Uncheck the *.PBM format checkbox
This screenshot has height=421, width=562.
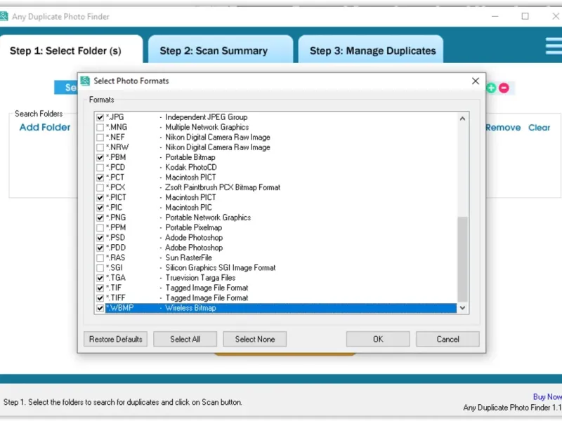click(100, 157)
